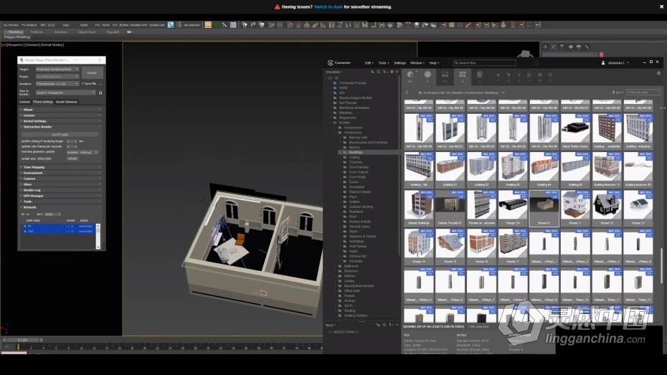Click the All Assets pie icon in Connecter
This screenshot has width=667, height=375.
click(410, 75)
